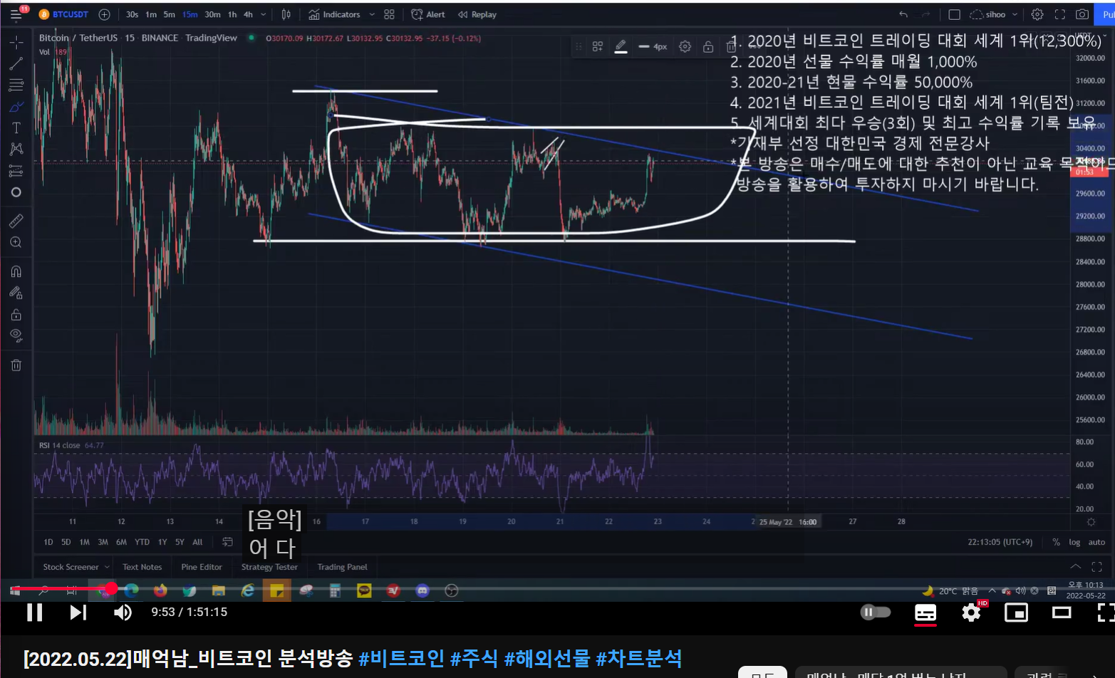Viewport: 1115px width, 678px height.
Task: Expand the time interval dropdown chevron
Action: pyautogui.click(x=264, y=14)
